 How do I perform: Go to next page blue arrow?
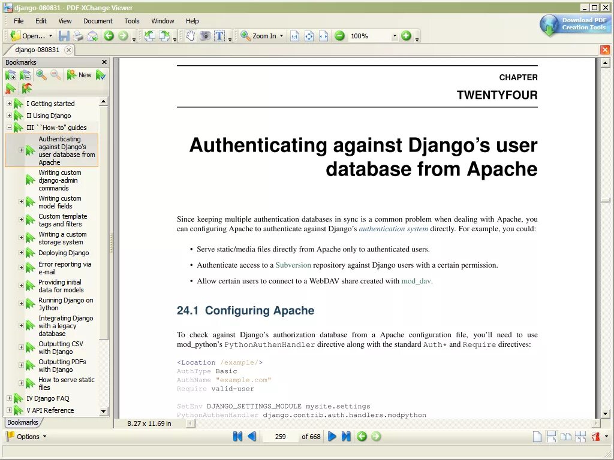(x=332, y=437)
